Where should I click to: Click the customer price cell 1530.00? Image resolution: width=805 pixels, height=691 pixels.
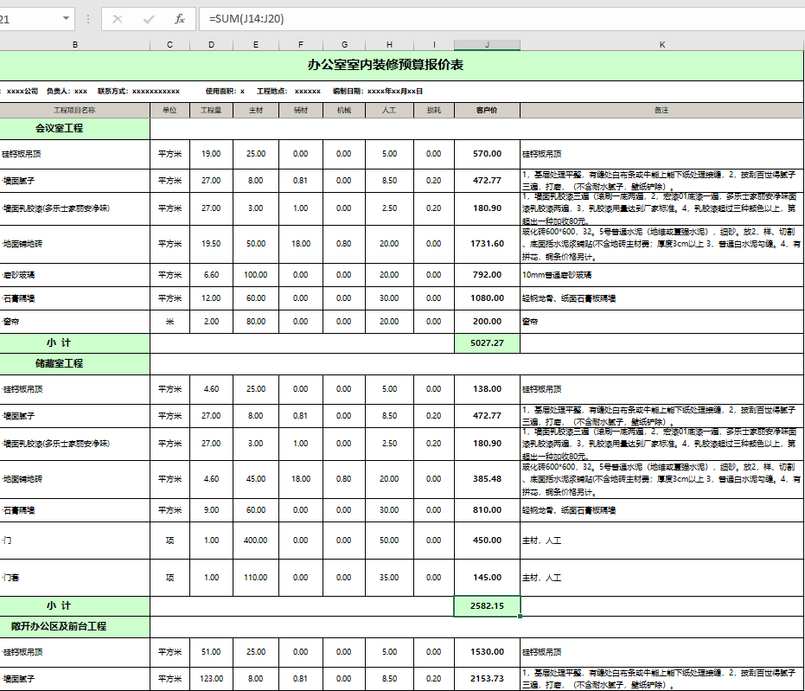tap(487, 652)
